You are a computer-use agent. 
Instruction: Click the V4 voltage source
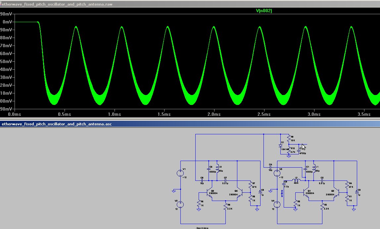click(277, 204)
